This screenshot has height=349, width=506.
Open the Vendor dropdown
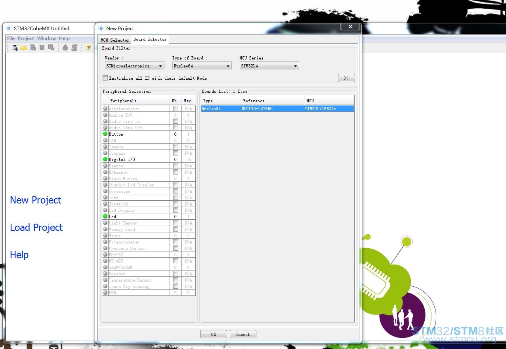pos(134,66)
